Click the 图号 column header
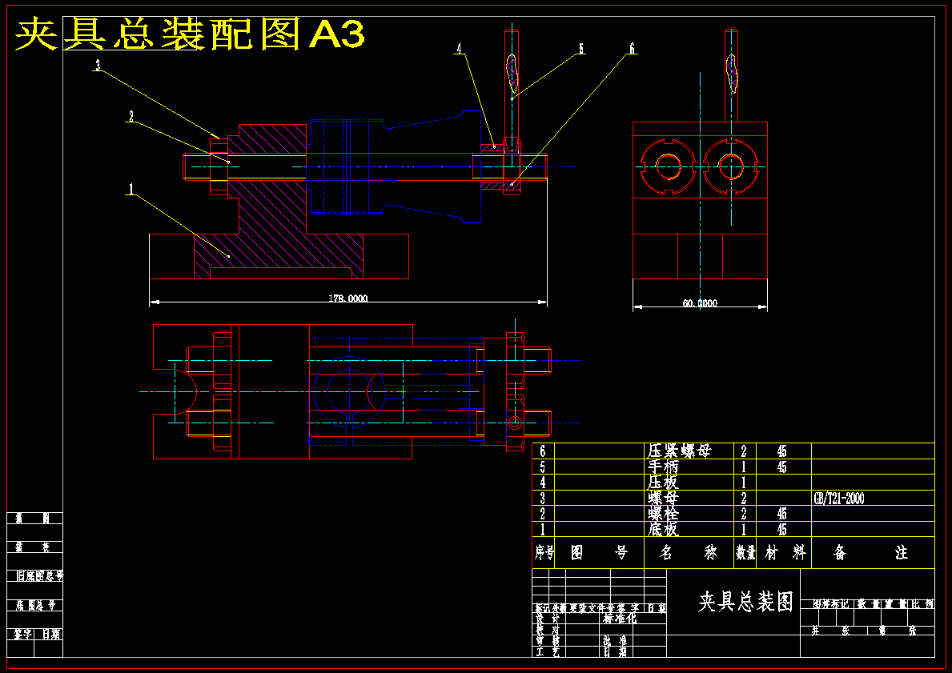 (x=599, y=552)
